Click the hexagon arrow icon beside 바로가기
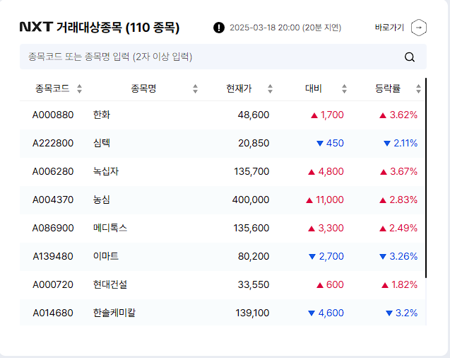This screenshot has height=358, width=450. tap(419, 28)
